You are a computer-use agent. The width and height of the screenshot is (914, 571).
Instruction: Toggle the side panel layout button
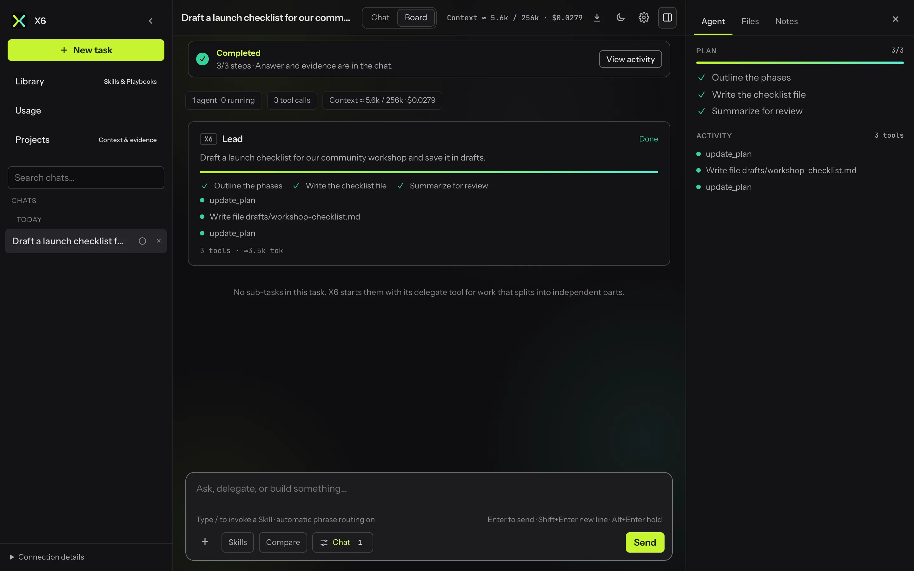[x=667, y=18]
